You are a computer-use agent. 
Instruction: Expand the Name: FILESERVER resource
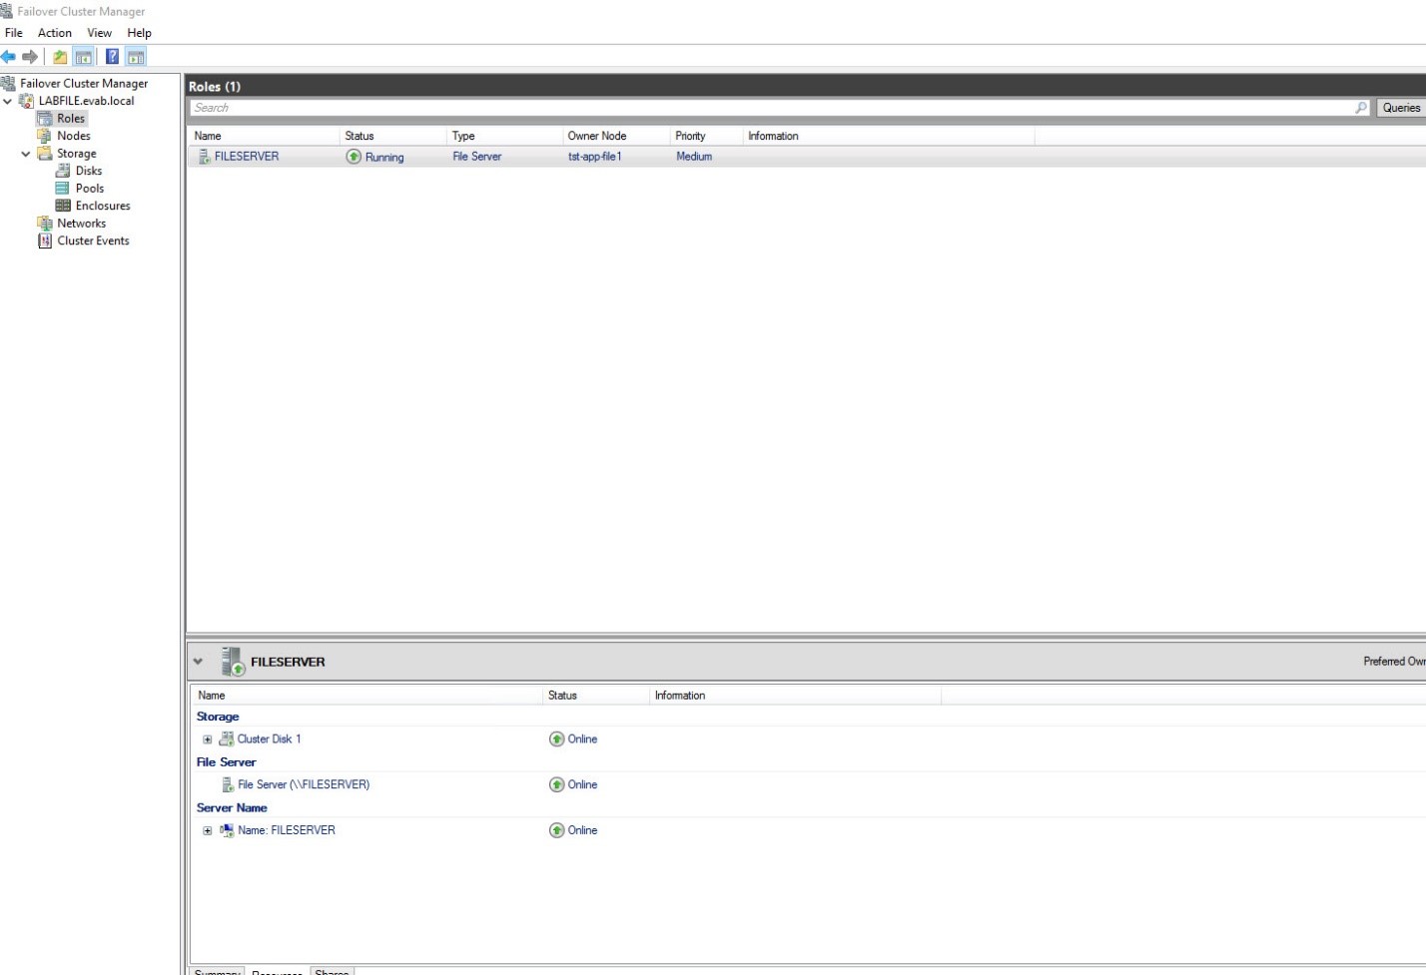208,830
